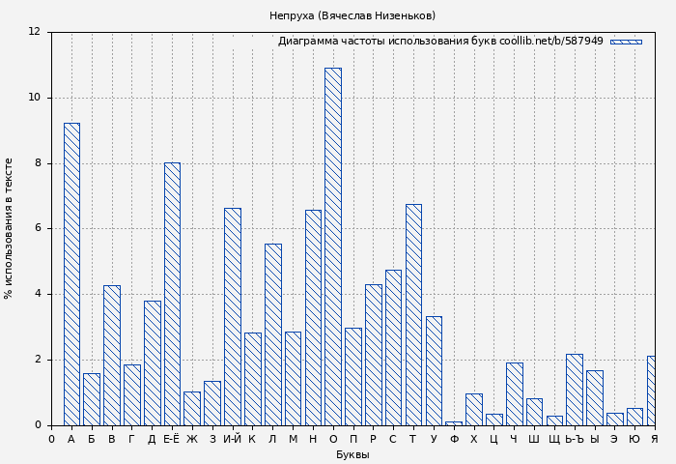Click the bar for letter С
The height and width of the screenshot is (464, 676).
tap(393, 347)
